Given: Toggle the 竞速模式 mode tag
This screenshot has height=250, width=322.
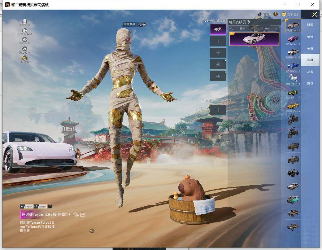Looking at the screenshot, I should (x=41, y=206).
